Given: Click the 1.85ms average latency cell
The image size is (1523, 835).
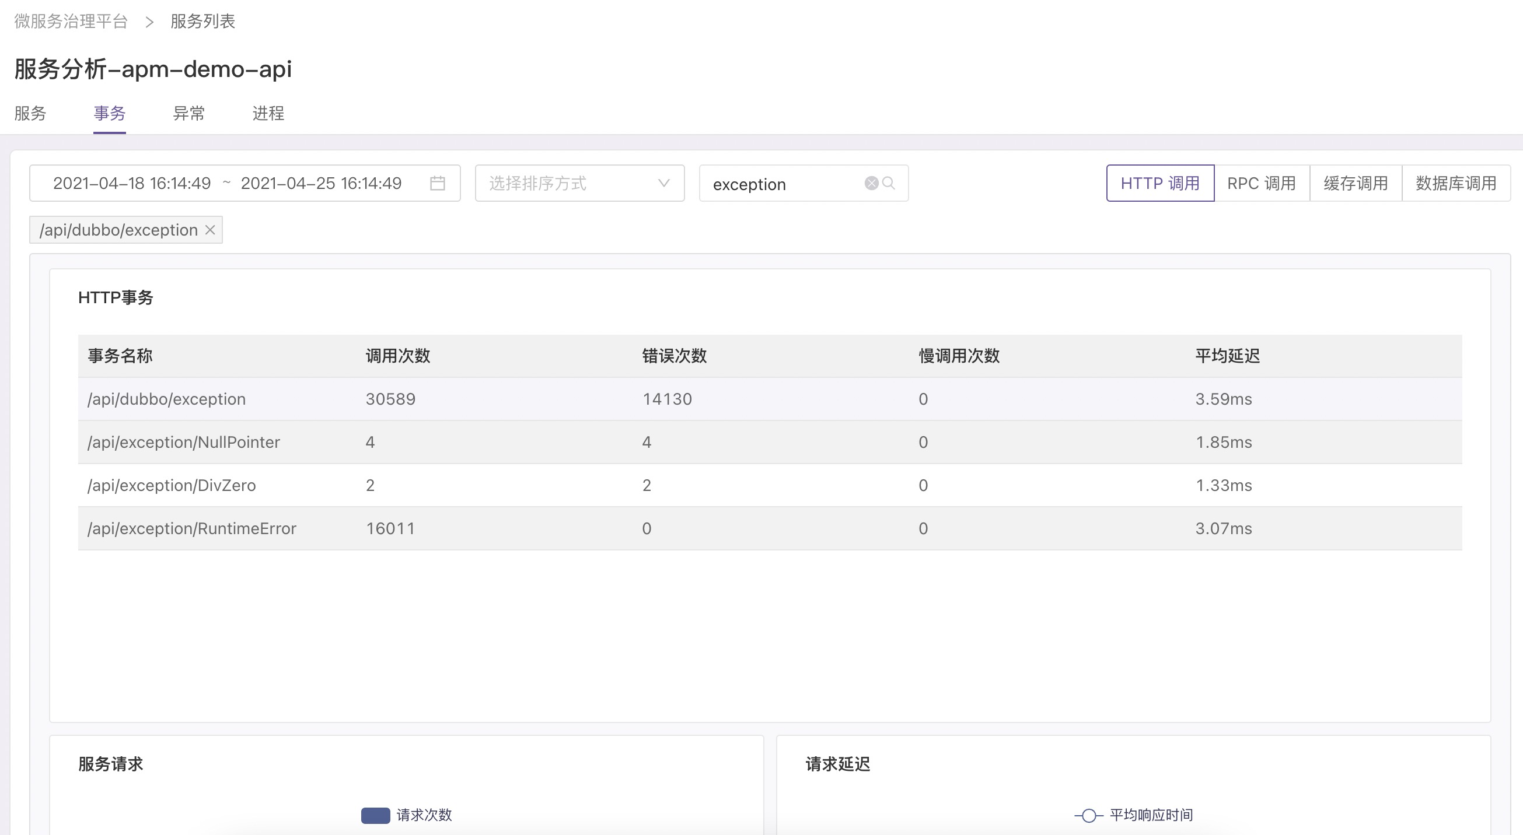Looking at the screenshot, I should point(1224,442).
